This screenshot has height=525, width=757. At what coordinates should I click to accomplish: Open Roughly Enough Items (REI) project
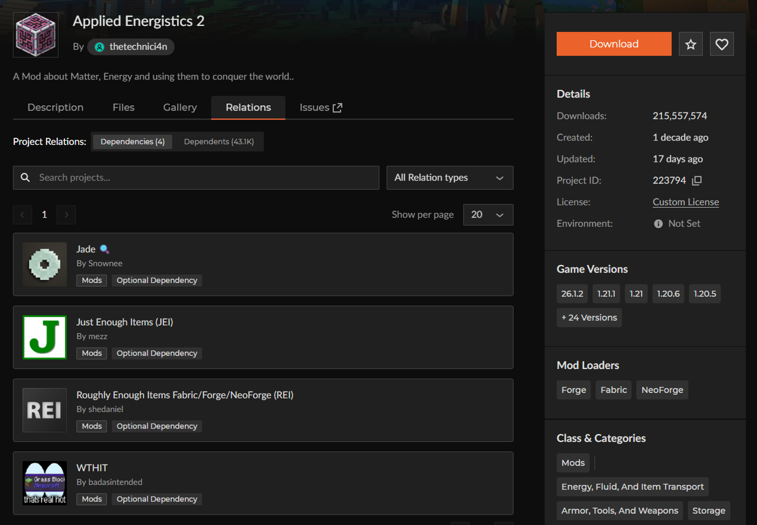click(x=185, y=395)
